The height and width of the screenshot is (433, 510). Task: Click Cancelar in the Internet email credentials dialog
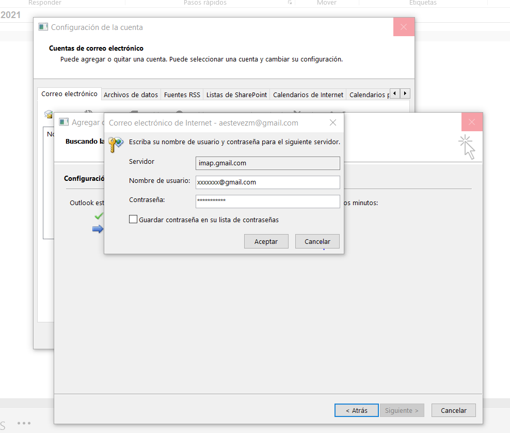[317, 241]
